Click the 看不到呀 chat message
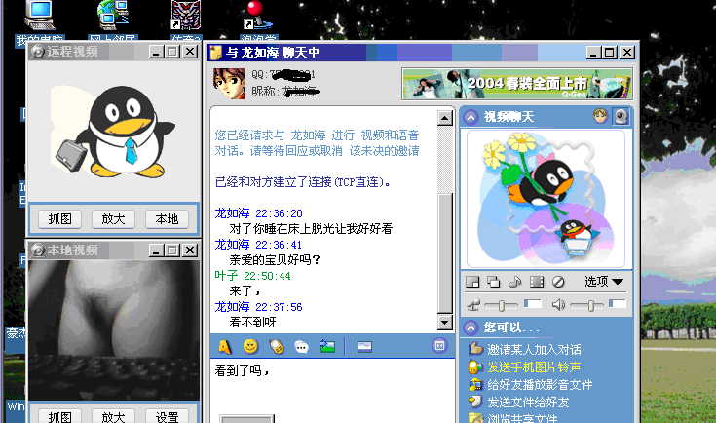This screenshot has width=716, height=423. tap(252, 322)
